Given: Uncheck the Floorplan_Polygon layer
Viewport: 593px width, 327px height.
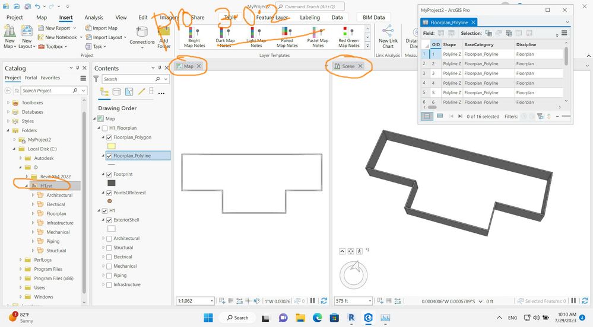Looking at the screenshot, I should (109, 137).
